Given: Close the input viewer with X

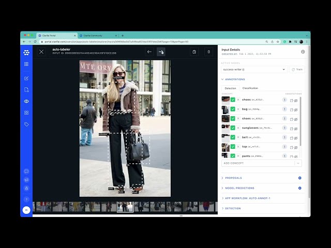Looking at the screenshot, I should point(41,52).
